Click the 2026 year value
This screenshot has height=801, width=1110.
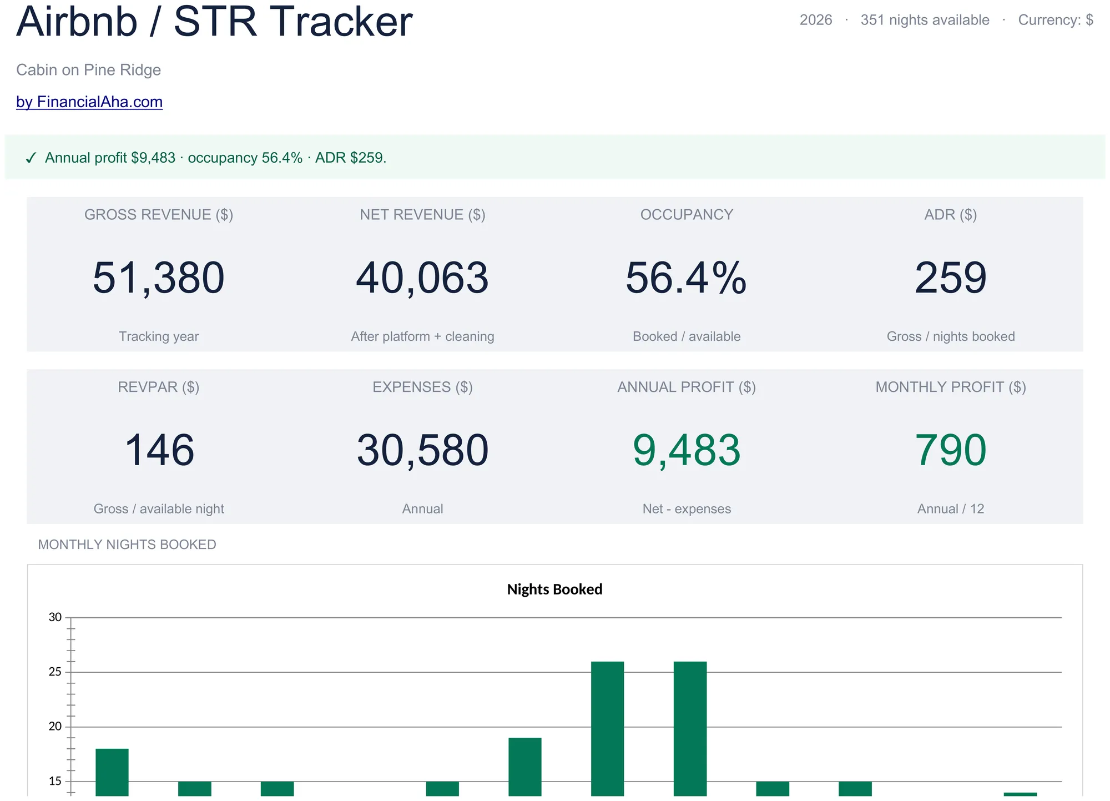coord(816,20)
